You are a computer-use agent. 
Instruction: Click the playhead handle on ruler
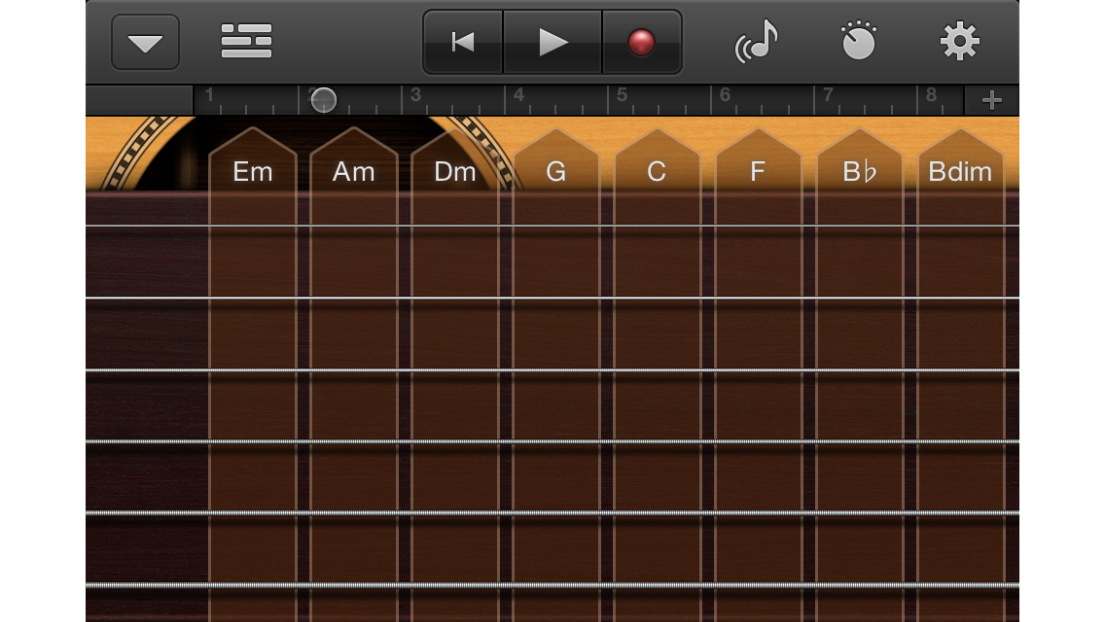pyautogui.click(x=324, y=100)
